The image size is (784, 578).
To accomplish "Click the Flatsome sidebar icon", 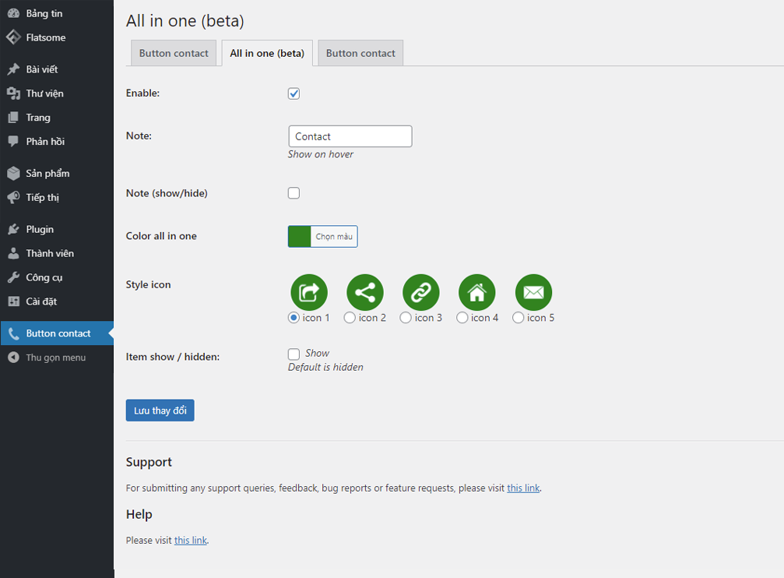I will (13, 37).
